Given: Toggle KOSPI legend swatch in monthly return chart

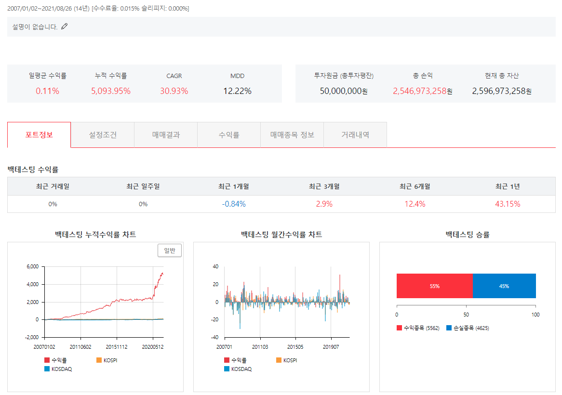Looking at the screenshot, I should tap(279, 360).
